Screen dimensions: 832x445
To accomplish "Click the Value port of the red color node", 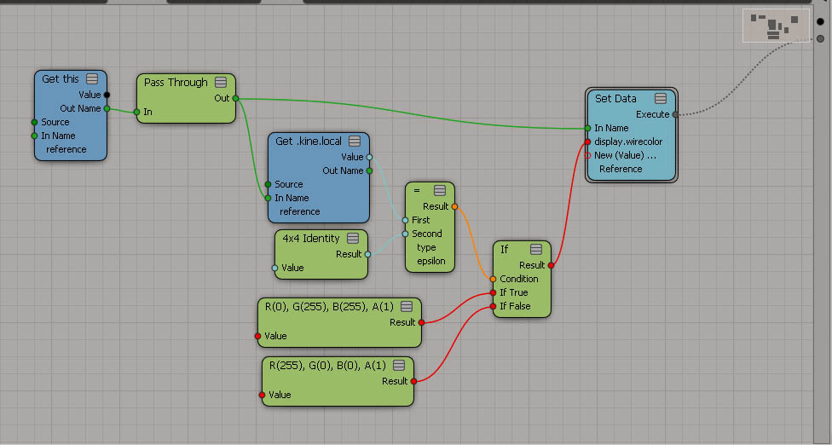I will (262, 395).
